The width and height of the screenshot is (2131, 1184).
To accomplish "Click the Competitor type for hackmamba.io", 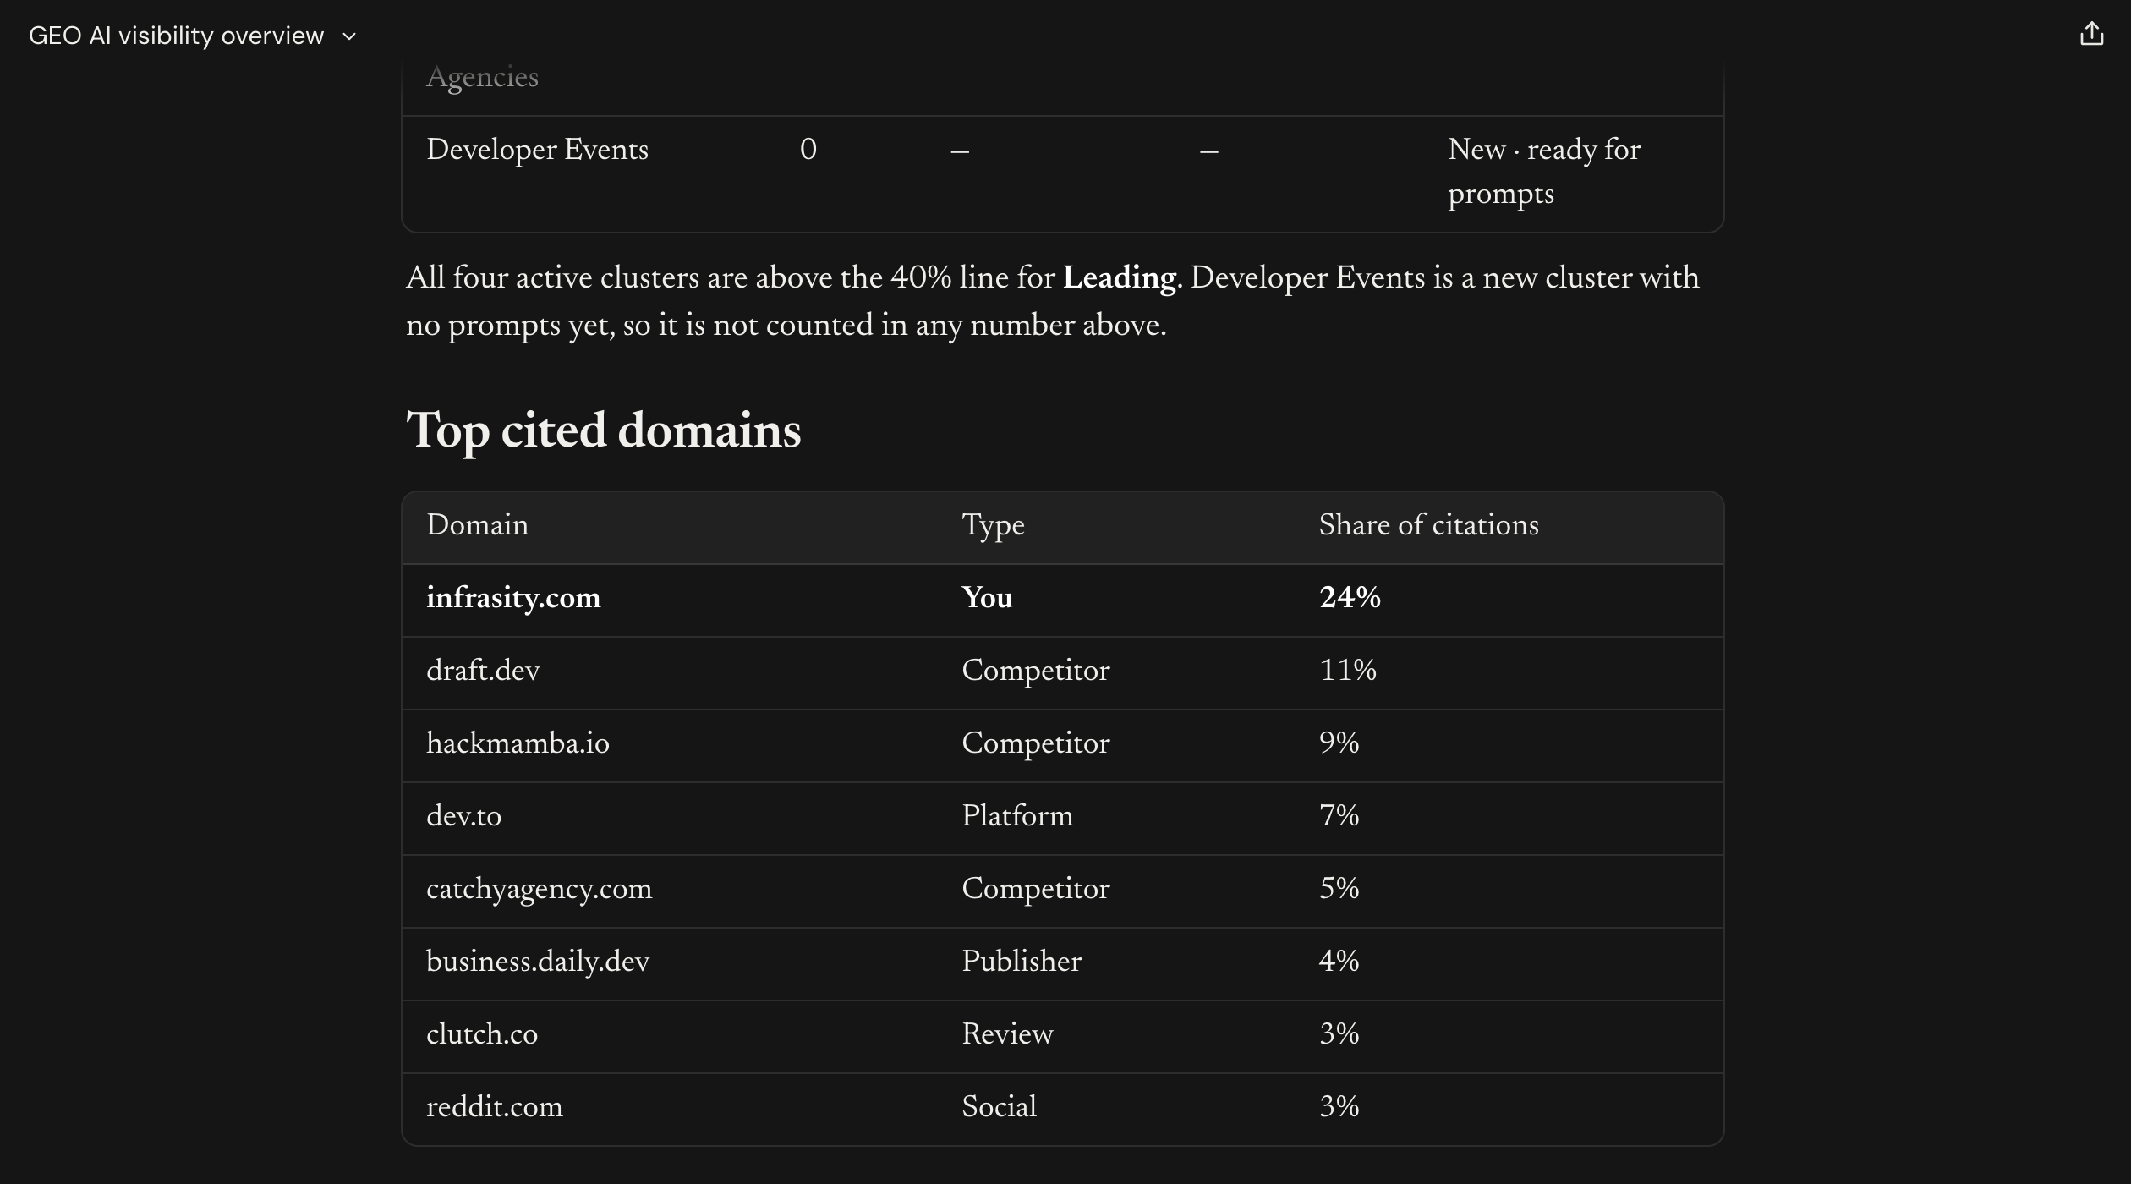I will pyautogui.click(x=1036, y=743).
